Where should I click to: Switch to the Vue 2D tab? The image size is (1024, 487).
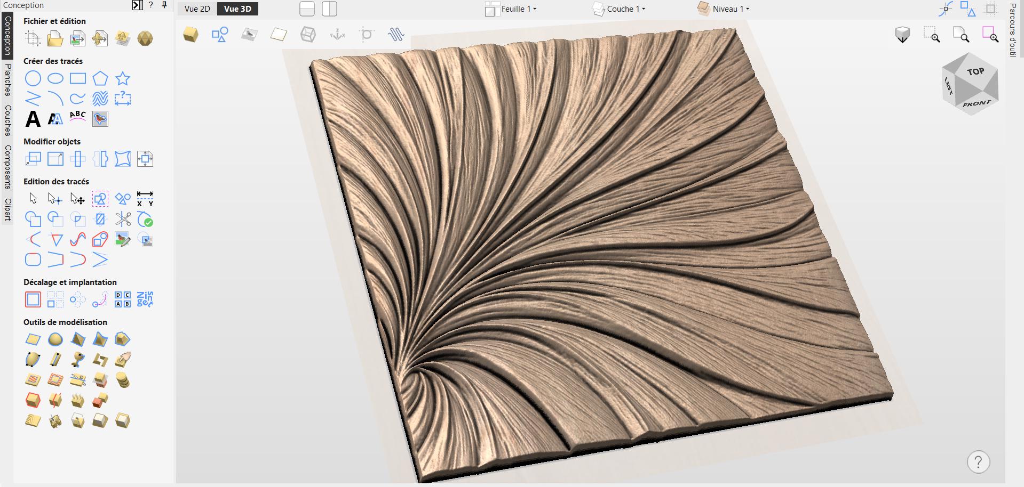coord(197,9)
